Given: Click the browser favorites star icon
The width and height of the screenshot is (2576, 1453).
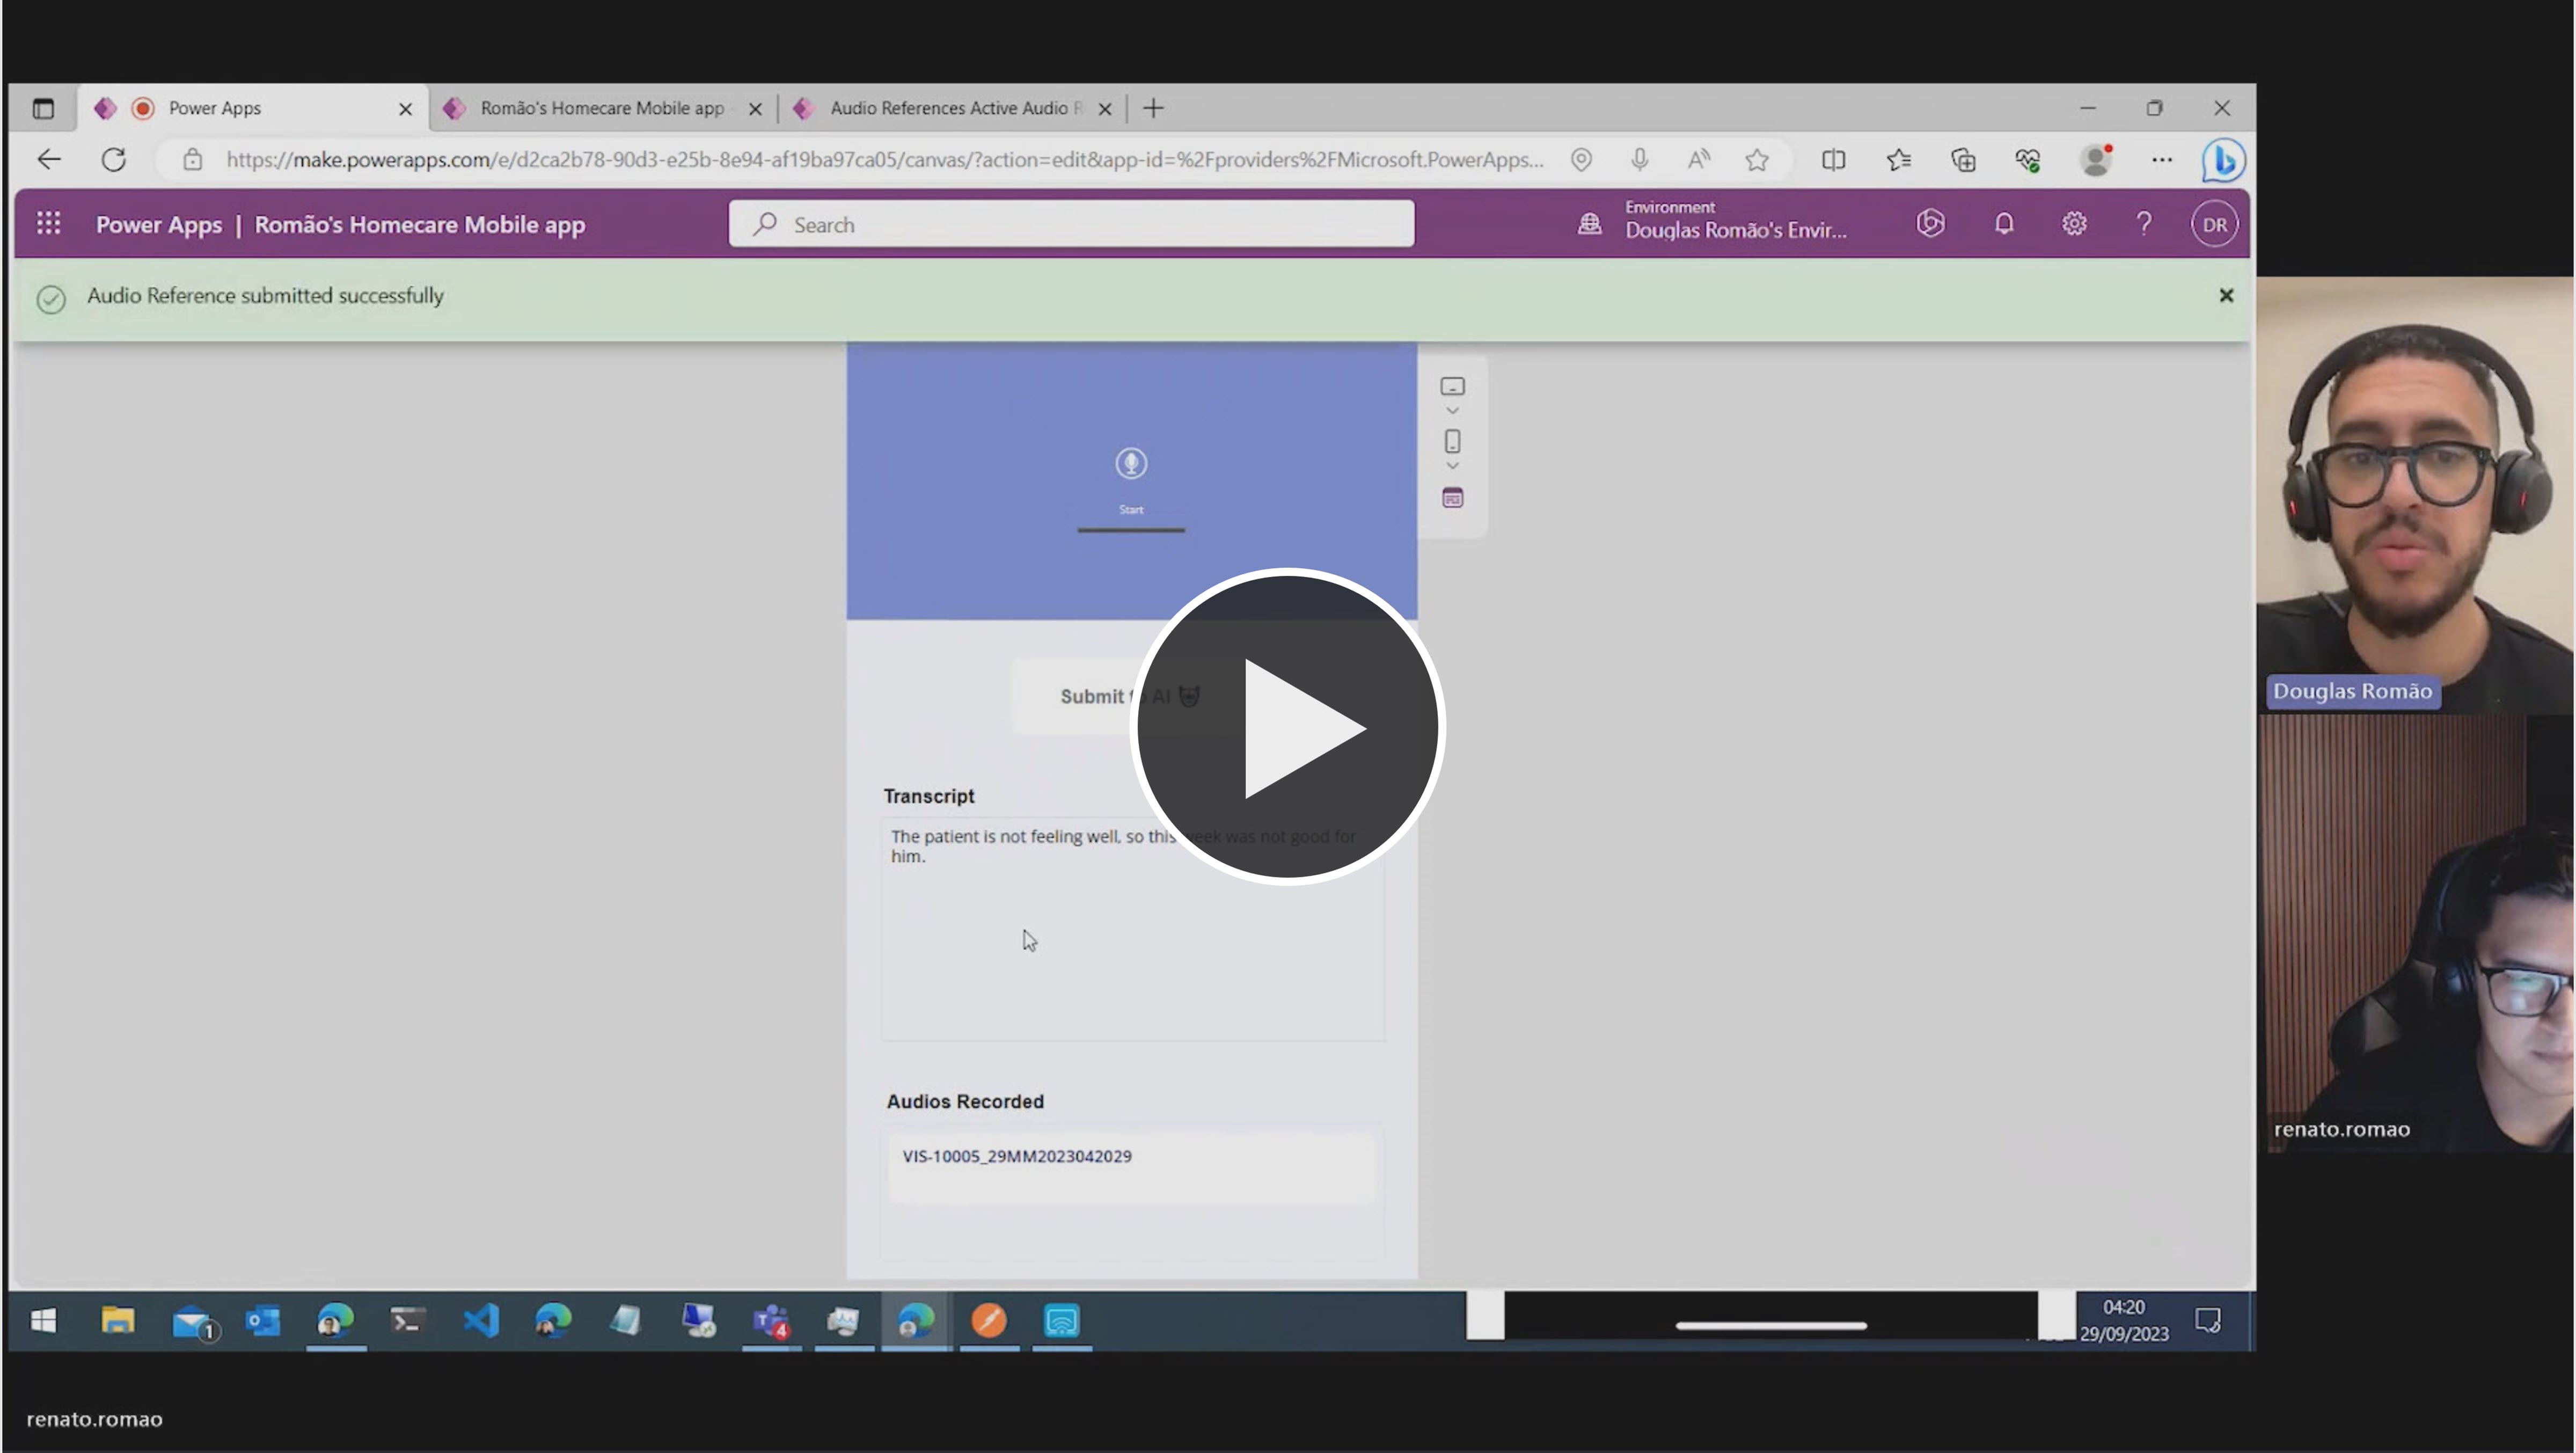Looking at the screenshot, I should click(x=1757, y=160).
